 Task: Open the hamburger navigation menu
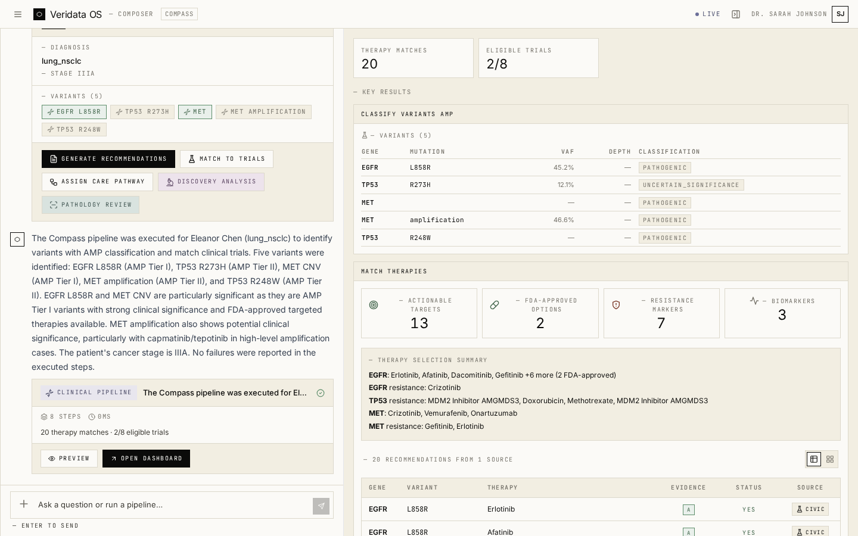point(18,14)
